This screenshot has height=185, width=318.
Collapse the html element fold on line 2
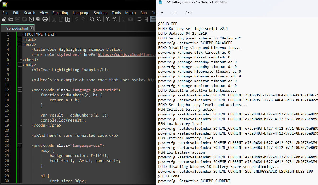20,39
